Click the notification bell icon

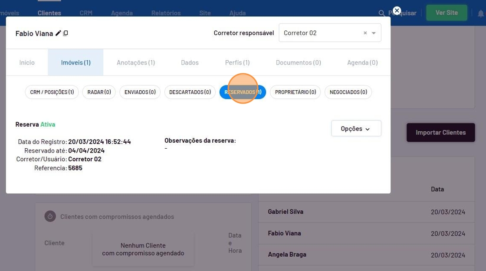click(480, 13)
